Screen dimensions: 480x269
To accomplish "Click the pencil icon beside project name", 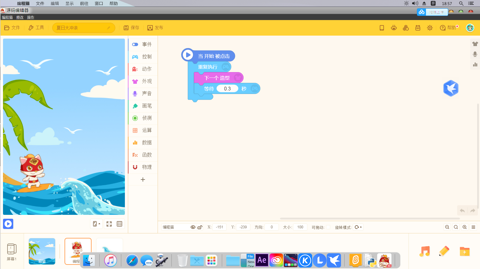I will [109, 28].
